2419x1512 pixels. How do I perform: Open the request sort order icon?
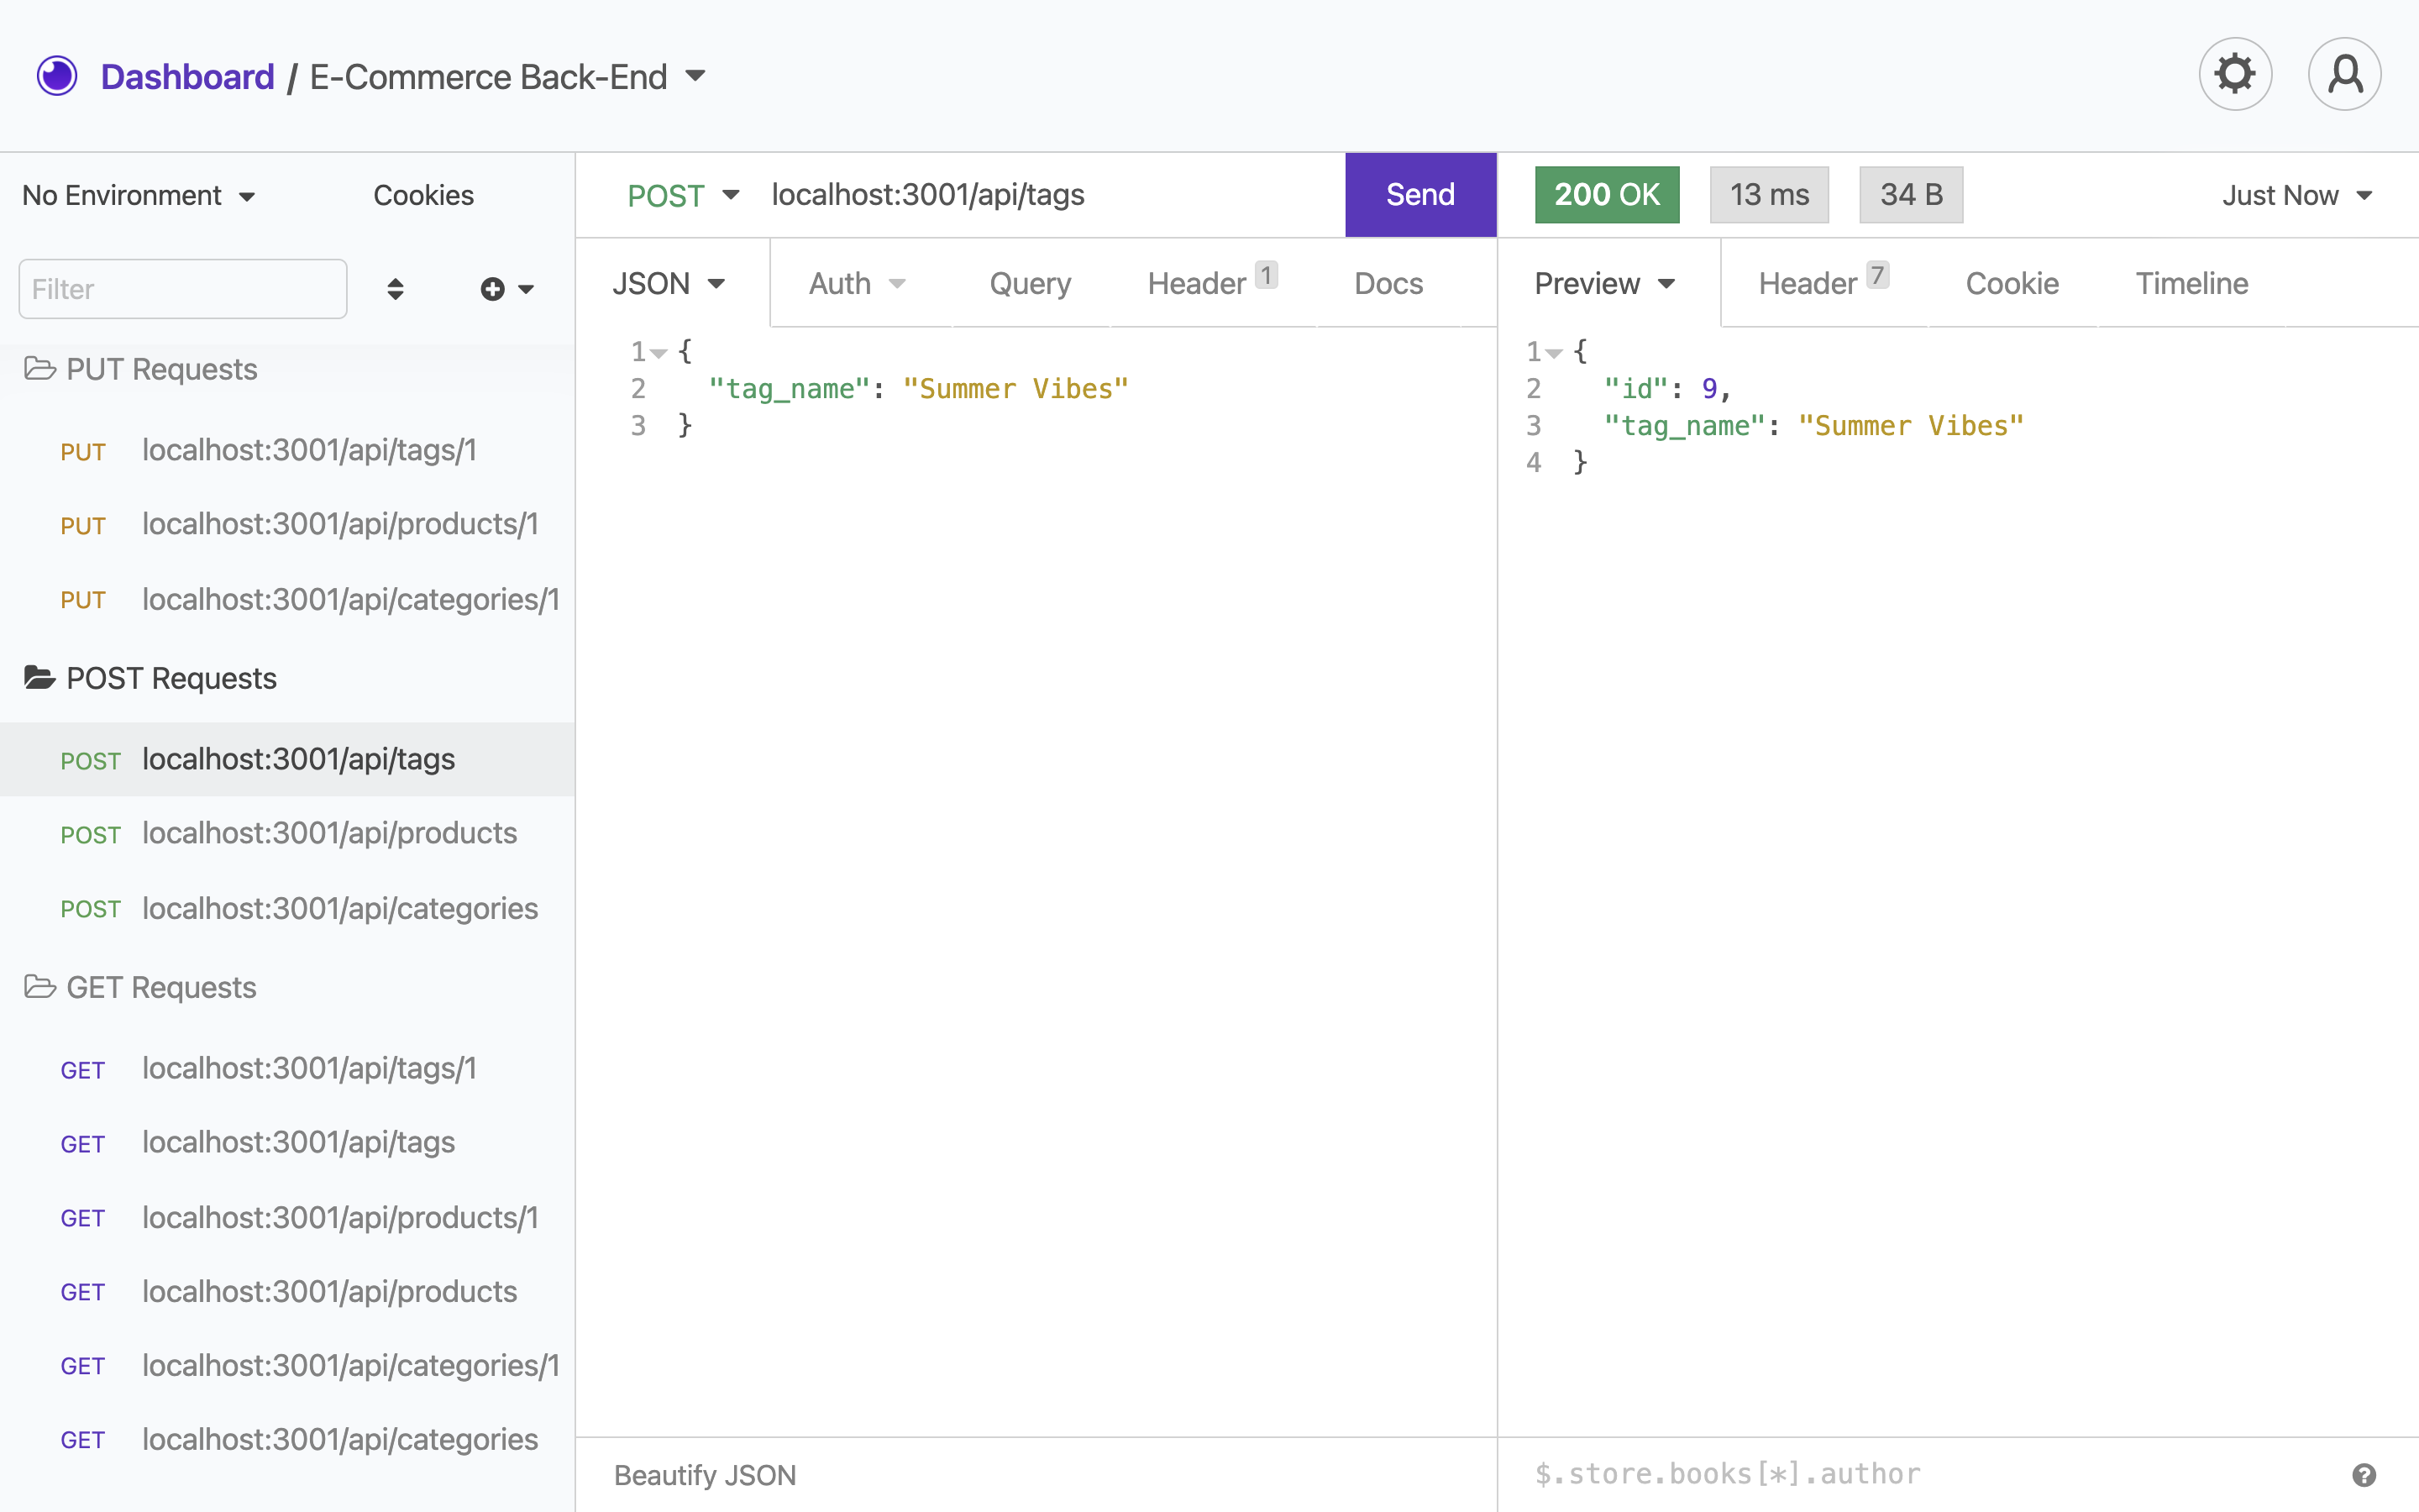[395, 288]
